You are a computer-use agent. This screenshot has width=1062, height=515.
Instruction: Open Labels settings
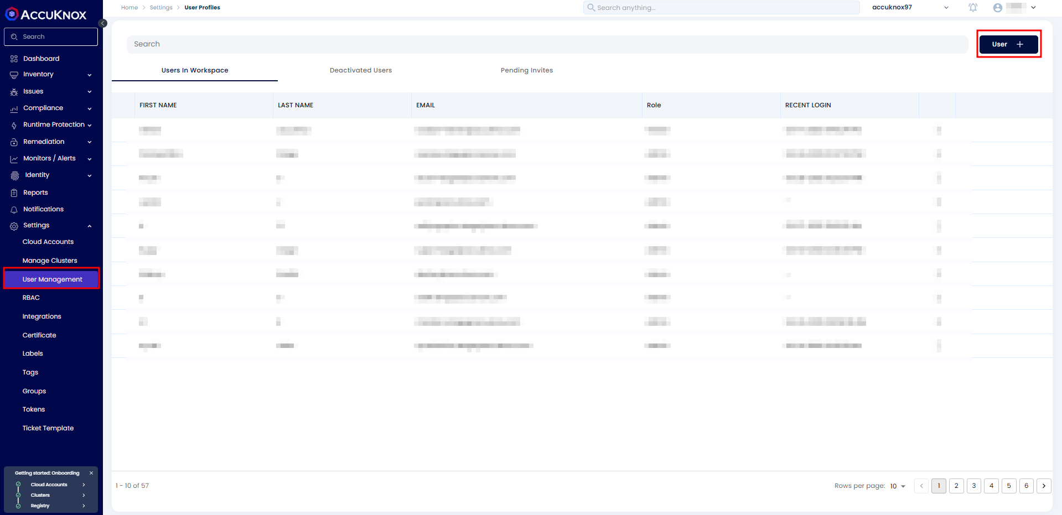33,353
